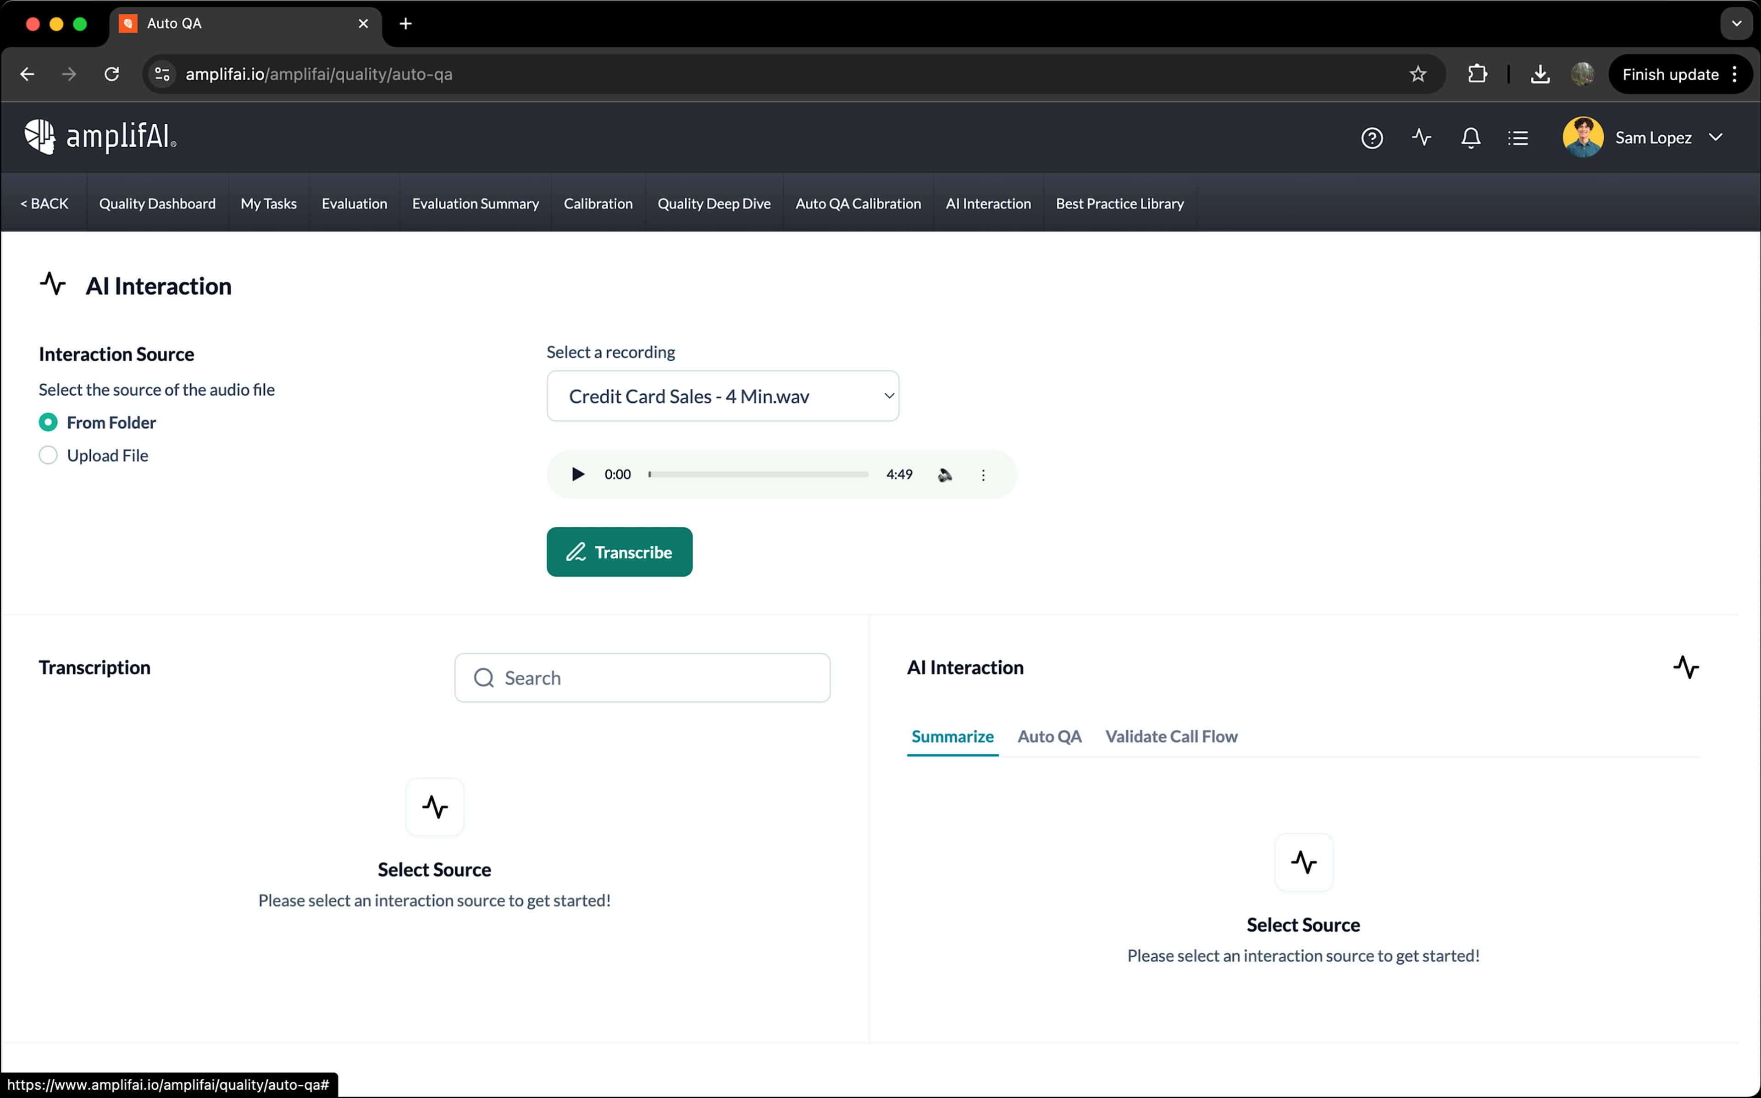Viewport: 1761px width, 1098px height.
Task: Select the Upload File radio button
Action: [x=48, y=455]
